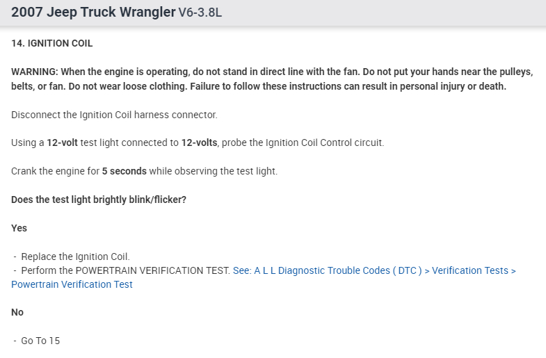Screen dimensions: 546x358
Task: Click the bold No answer label
Action: [17, 313]
